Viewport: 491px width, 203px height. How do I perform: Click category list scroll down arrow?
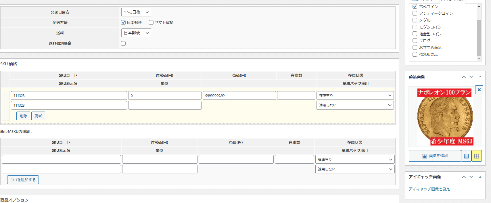point(479,59)
